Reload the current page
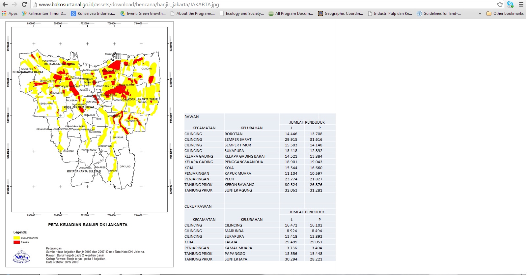Screen dimensions: 527x275 [24, 5]
